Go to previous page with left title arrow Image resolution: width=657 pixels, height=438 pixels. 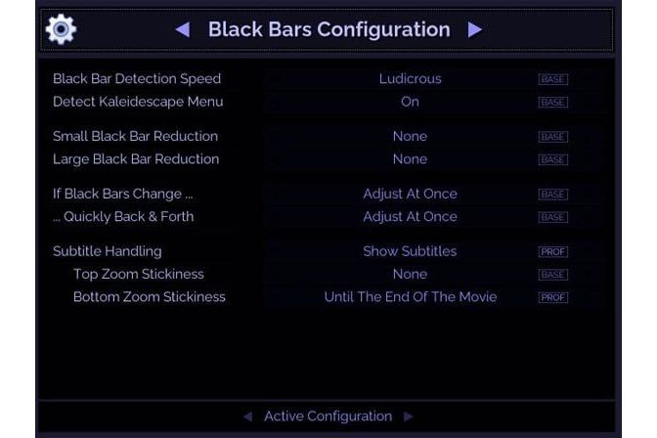click(182, 29)
